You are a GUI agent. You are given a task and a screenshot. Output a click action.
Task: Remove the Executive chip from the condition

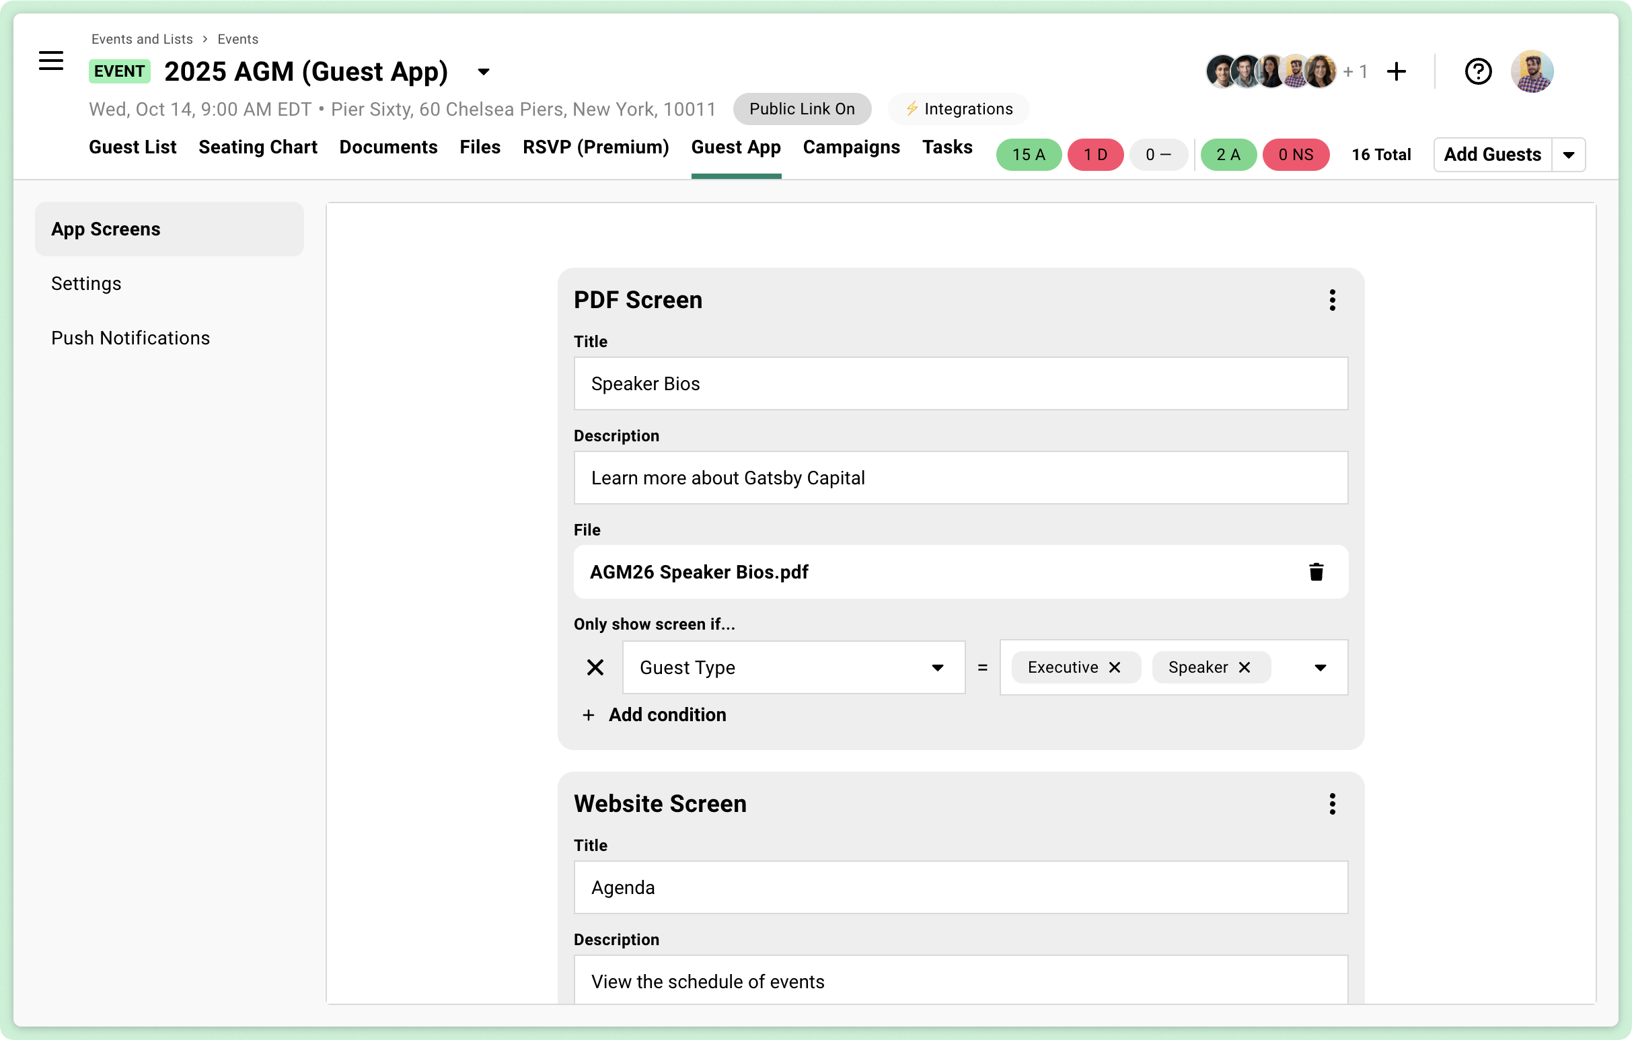[x=1115, y=667]
